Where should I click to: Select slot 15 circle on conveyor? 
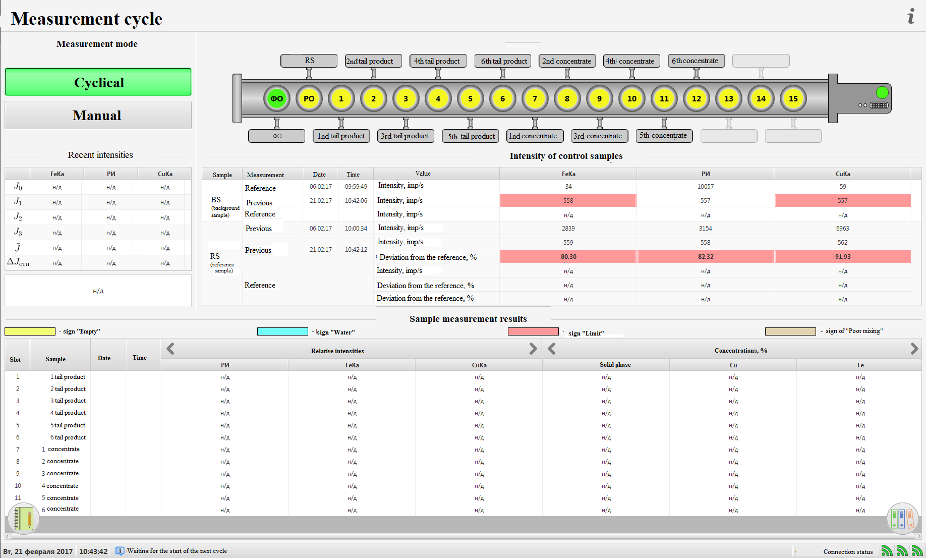793,98
